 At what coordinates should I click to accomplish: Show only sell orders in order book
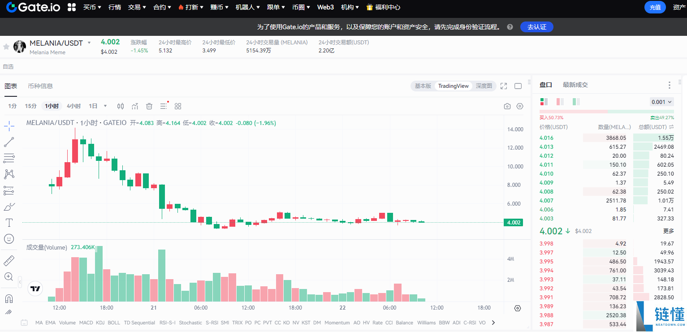click(x=560, y=102)
